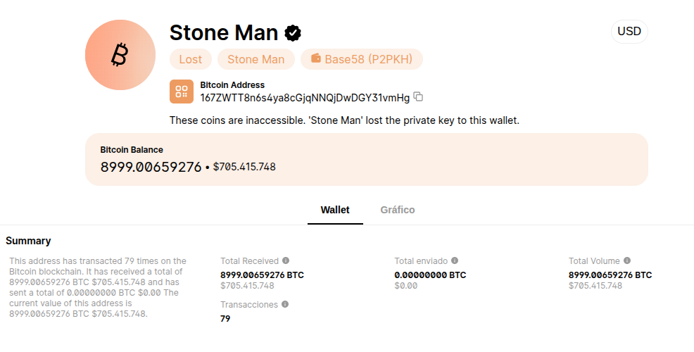Open the QR code icon beside Bitcoin Address
This screenshot has width=694, height=352.
point(182,92)
